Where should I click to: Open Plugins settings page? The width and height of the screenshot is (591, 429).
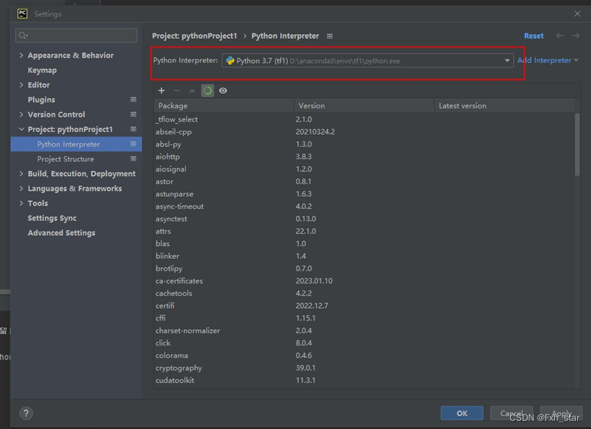(42, 100)
